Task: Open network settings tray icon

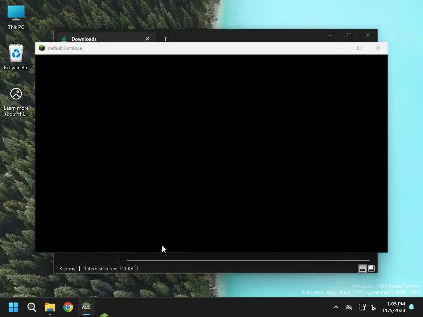Action: pos(362,307)
